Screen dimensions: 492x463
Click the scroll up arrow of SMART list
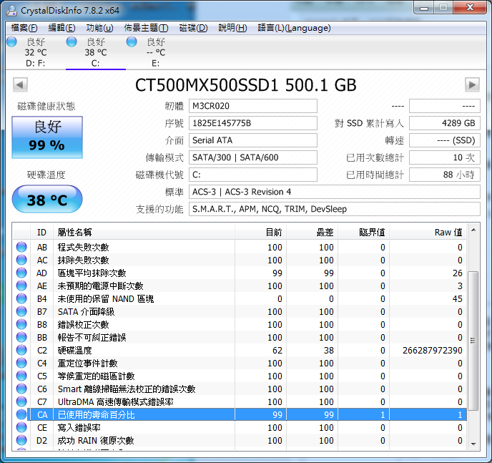pos(473,230)
